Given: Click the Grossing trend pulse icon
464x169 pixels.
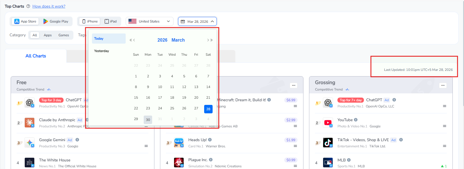Looking at the screenshot, I should [347, 89].
